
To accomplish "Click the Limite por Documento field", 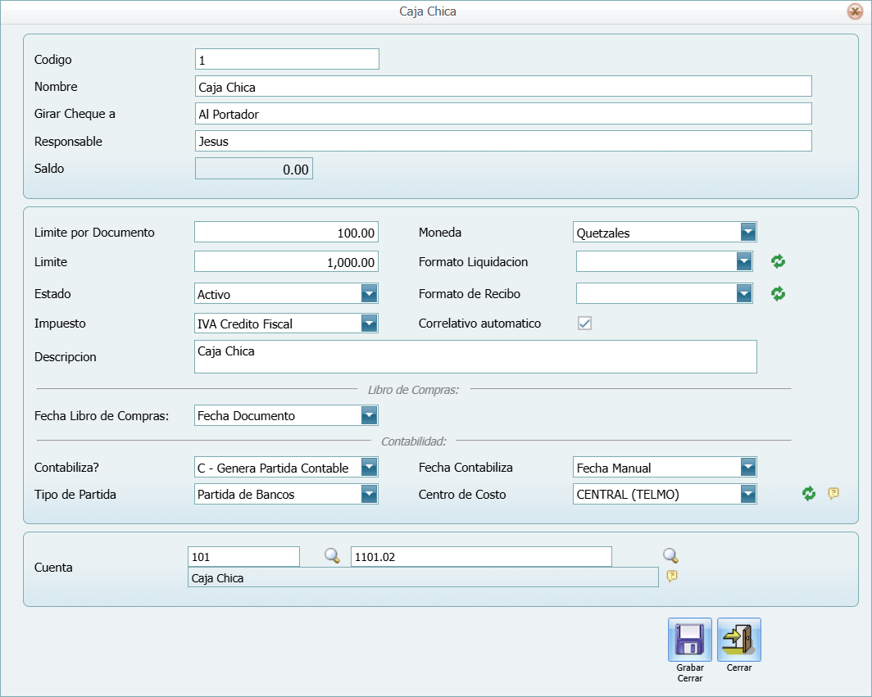I will point(286,232).
